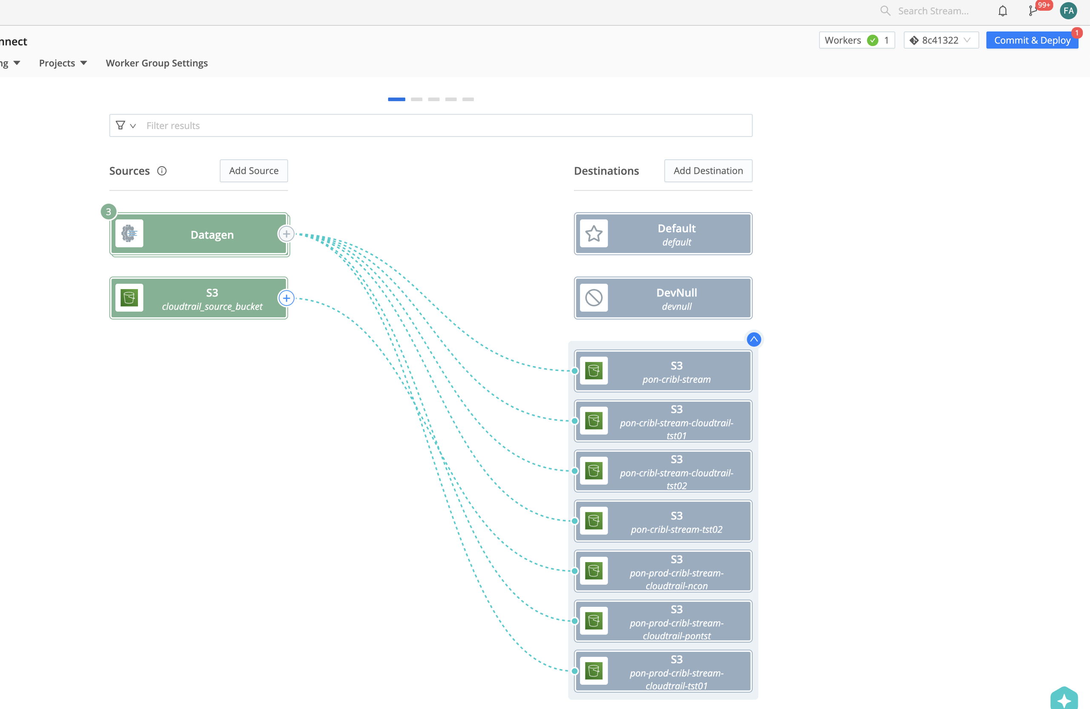Click the Add Destination button
This screenshot has width=1090, height=709.
click(708, 170)
